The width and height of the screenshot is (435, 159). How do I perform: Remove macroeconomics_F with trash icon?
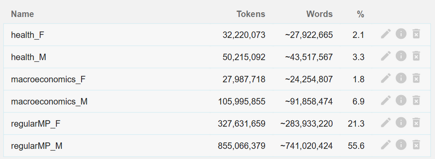pyautogui.click(x=416, y=78)
